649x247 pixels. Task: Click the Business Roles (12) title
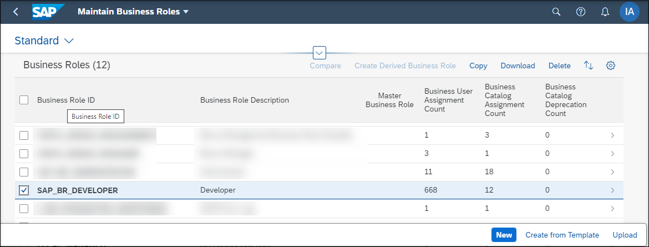click(67, 64)
